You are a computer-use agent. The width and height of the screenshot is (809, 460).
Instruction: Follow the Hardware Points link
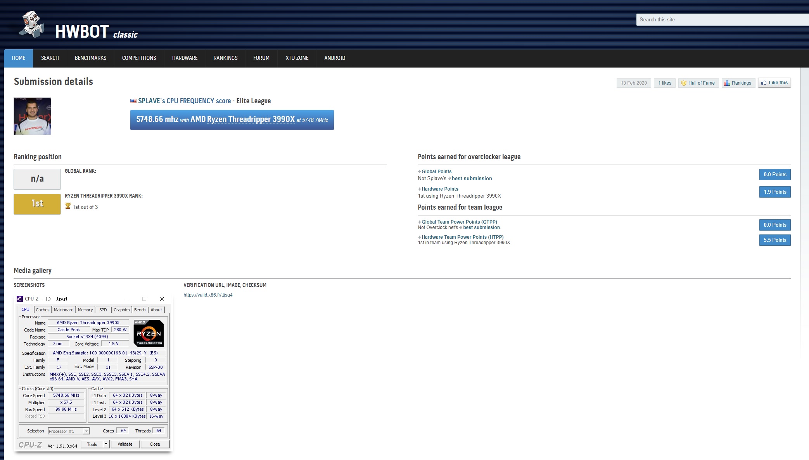click(440, 189)
